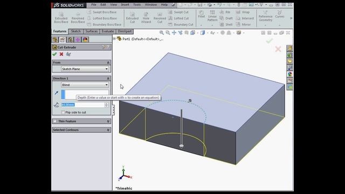The height and width of the screenshot is (194, 345).
Task: Open the DisplayManager tab
Action: point(85,39)
